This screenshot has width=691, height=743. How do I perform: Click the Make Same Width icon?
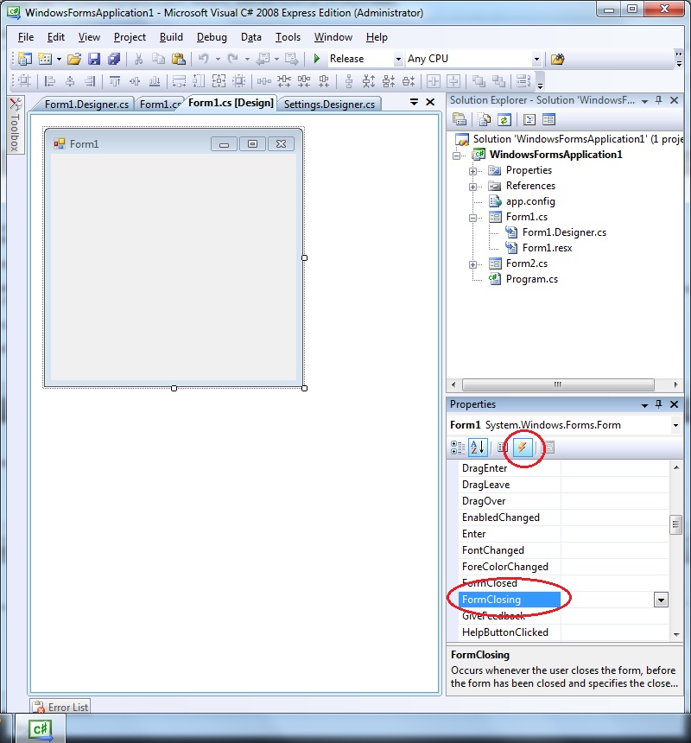(x=179, y=81)
